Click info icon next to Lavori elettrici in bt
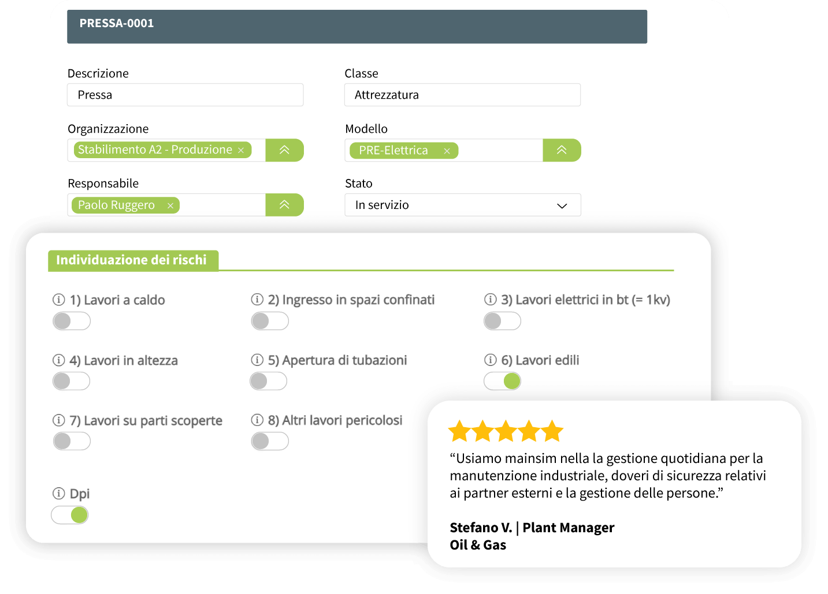 click(x=491, y=299)
